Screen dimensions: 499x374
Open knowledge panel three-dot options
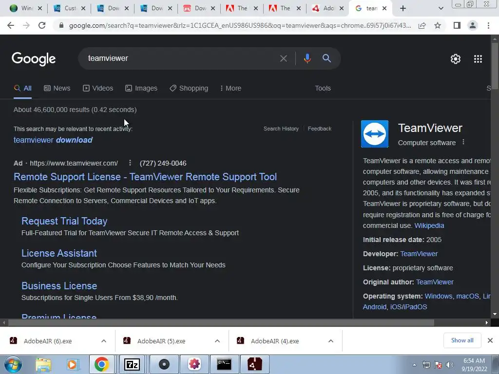point(463,142)
